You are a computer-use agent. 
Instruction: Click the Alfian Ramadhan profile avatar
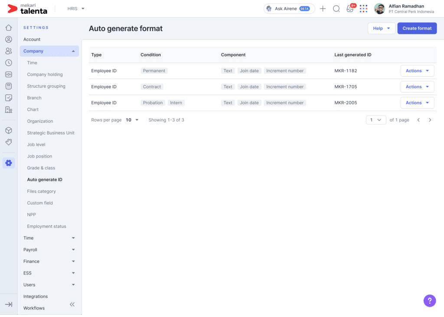tap(379, 9)
